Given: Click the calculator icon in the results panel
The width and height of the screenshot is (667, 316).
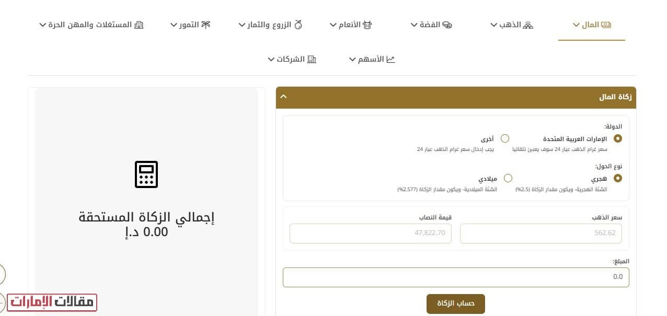Looking at the screenshot, I should coord(146,174).
